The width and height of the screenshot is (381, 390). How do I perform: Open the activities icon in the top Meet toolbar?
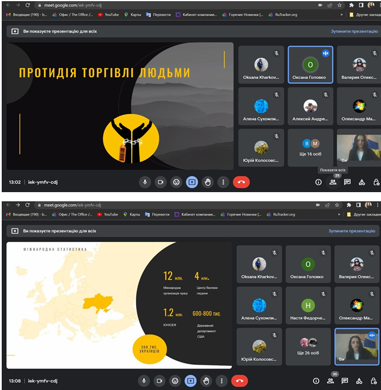coord(362,182)
